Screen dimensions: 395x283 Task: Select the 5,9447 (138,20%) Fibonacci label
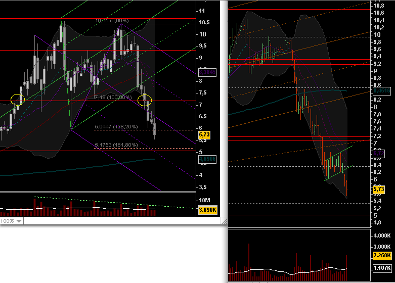pyautogui.click(x=116, y=127)
